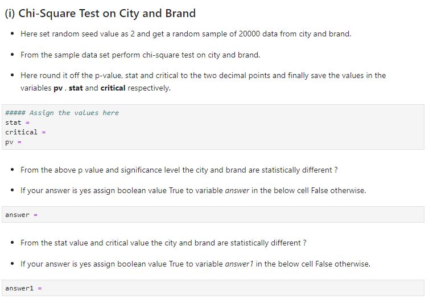The width and height of the screenshot is (429, 299).
Task: Click the p value and significance level question
Action: (x=179, y=170)
